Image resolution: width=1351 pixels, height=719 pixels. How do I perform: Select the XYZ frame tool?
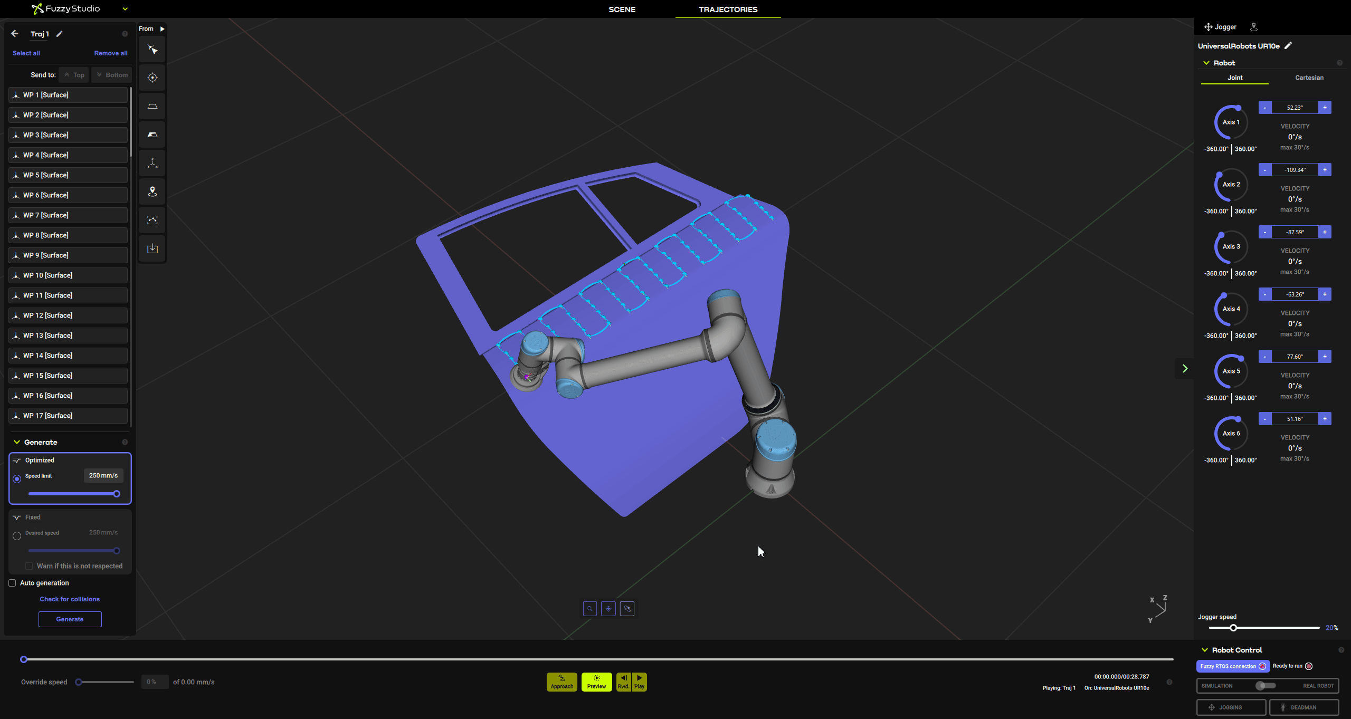(x=153, y=163)
